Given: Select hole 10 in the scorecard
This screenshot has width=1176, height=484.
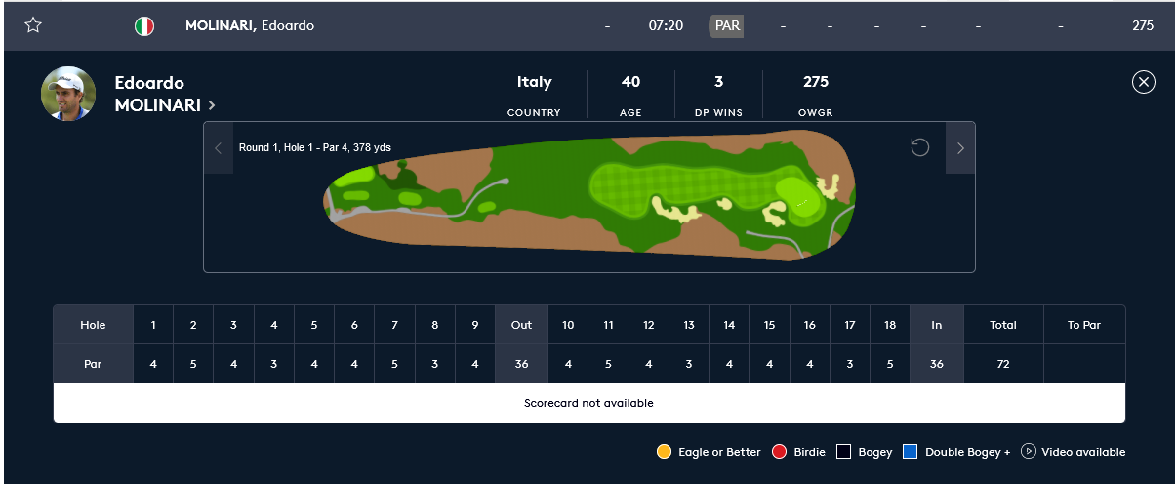Looking at the screenshot, I should point(568,325).
